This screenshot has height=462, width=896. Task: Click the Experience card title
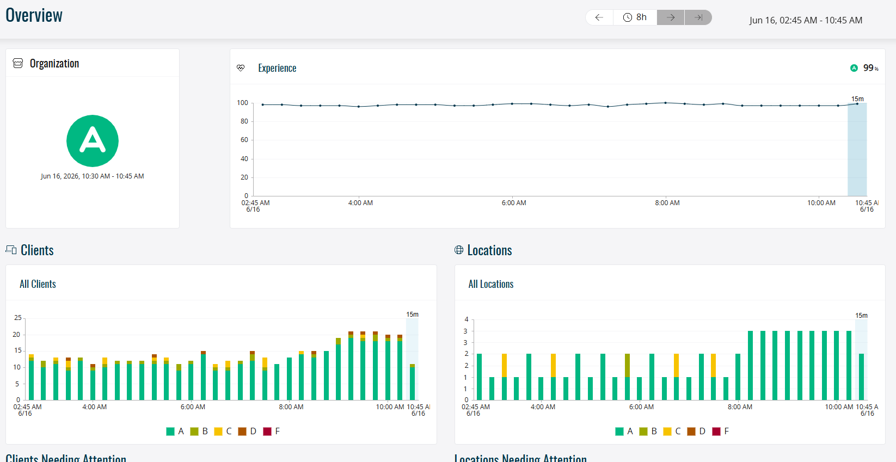click(277, 68)
